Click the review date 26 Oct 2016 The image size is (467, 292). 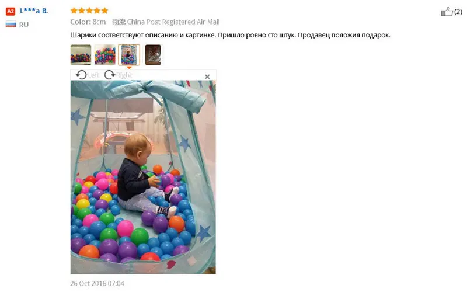coord(97,283)
